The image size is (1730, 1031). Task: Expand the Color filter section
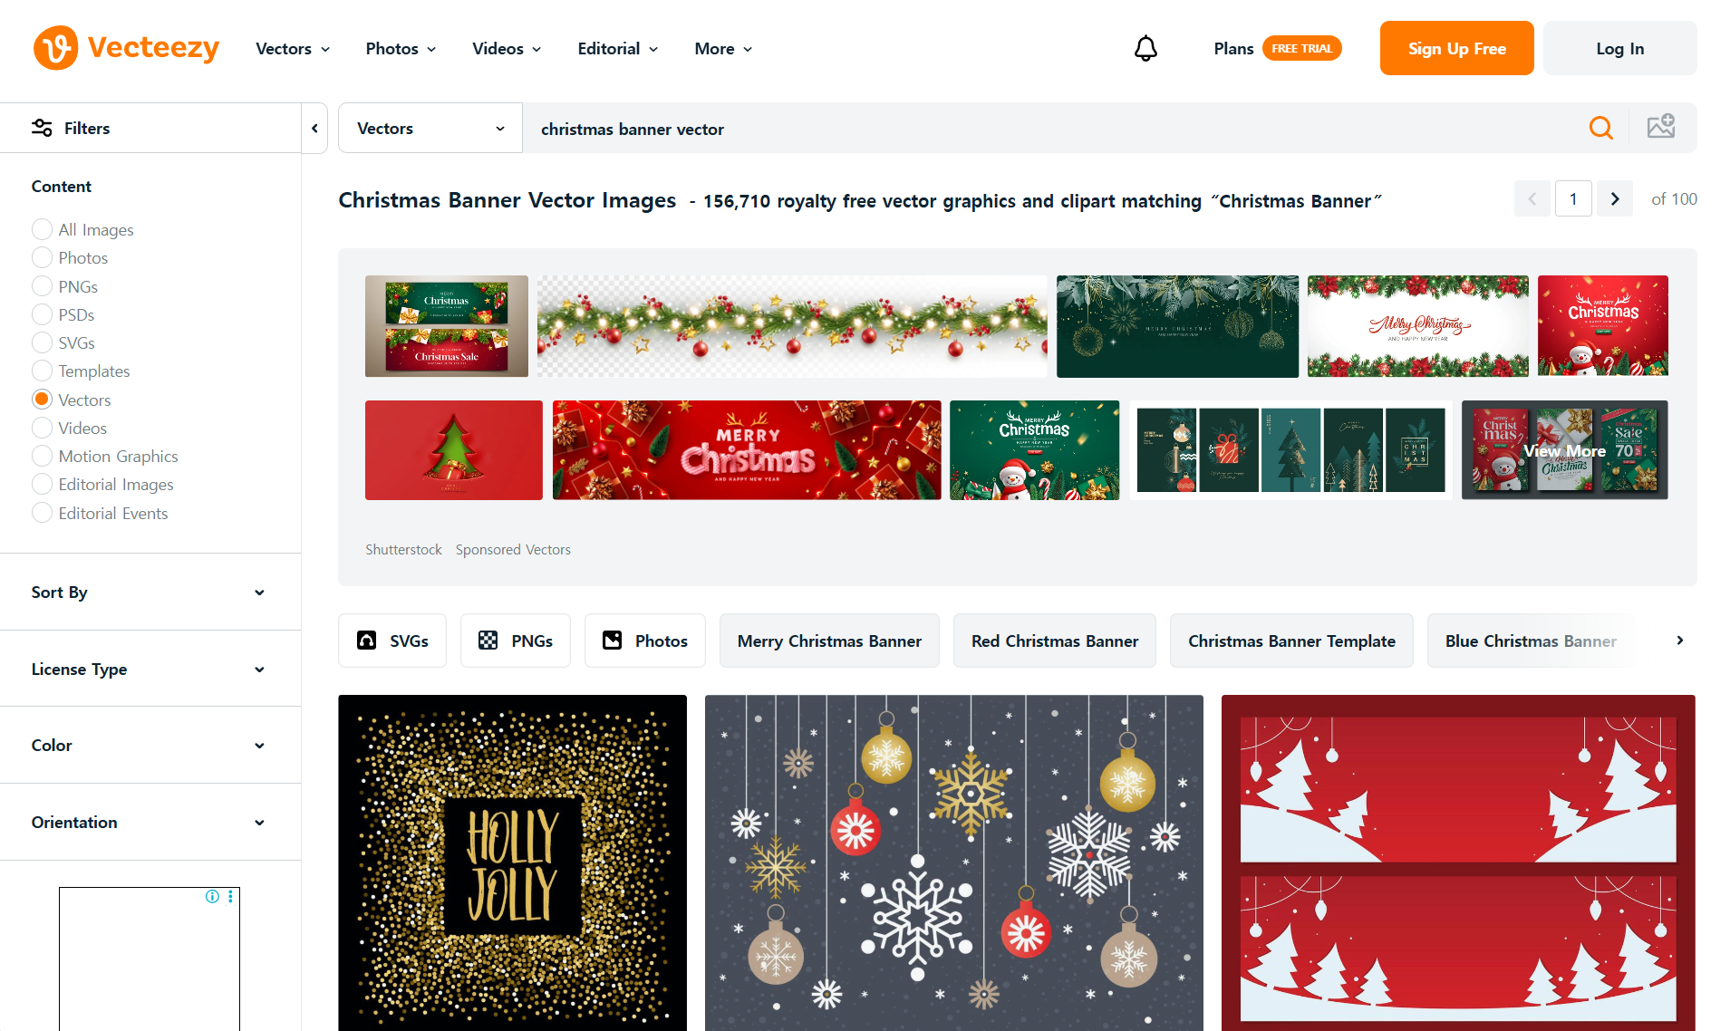[x=150, y=745]
